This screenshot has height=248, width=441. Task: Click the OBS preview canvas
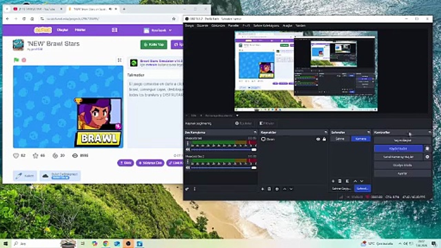coord(306,71)
